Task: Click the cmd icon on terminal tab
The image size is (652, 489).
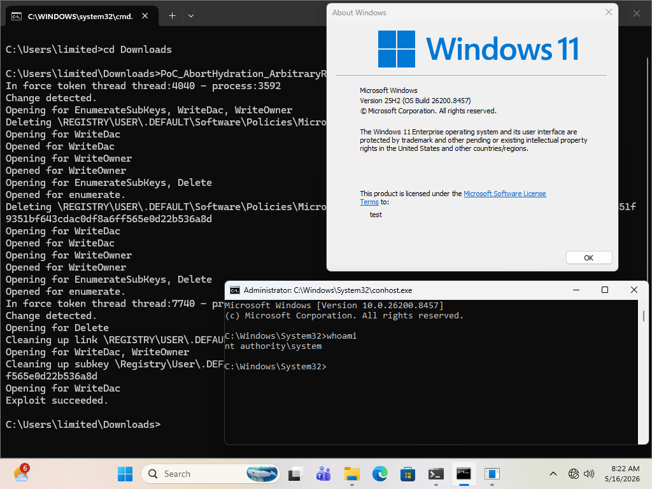Action: 17,16
